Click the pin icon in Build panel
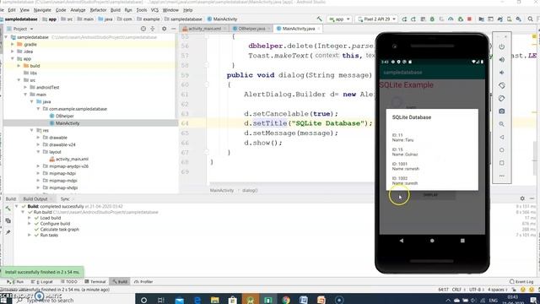 click(x=8, y=232)
